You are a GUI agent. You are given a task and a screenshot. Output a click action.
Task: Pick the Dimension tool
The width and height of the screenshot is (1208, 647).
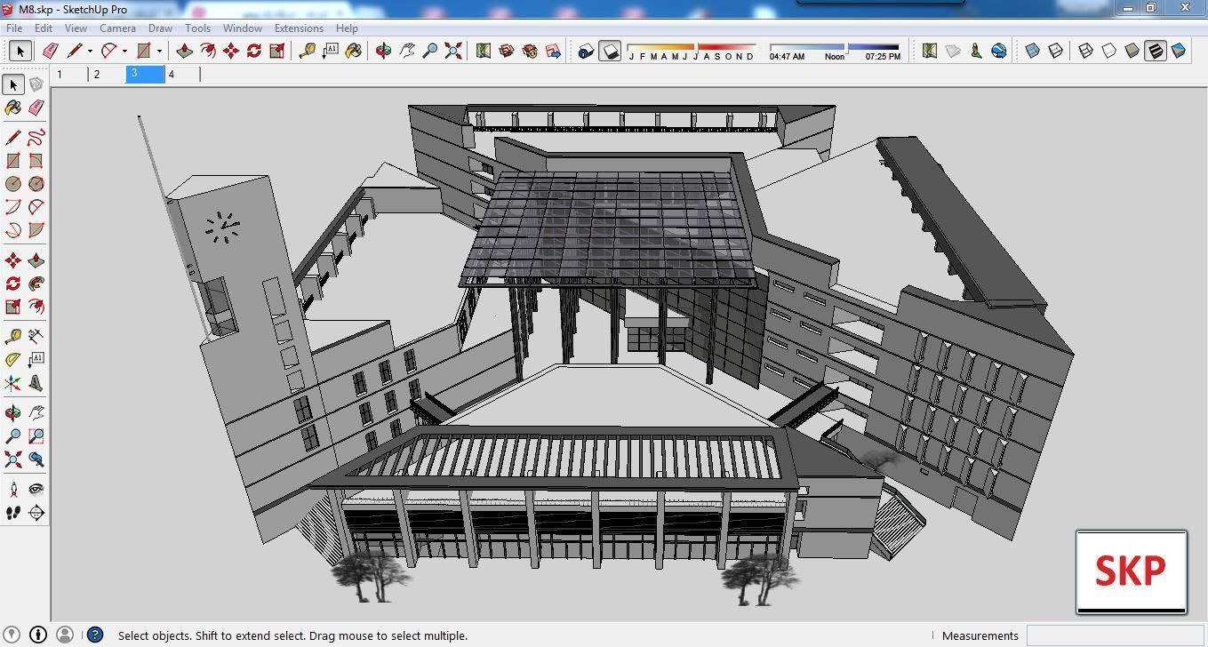(x=36, y=336)
